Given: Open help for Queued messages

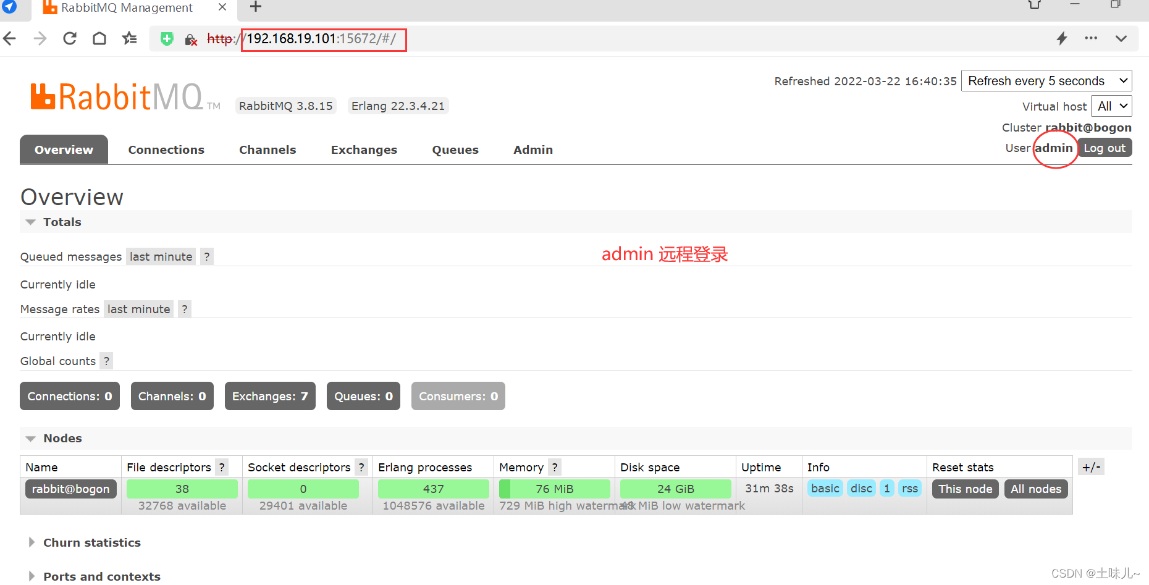Looking at the screenshot, I should pos(207,256).
